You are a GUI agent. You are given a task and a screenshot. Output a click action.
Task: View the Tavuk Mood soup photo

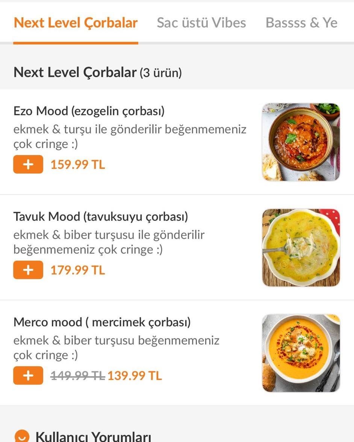301,247
